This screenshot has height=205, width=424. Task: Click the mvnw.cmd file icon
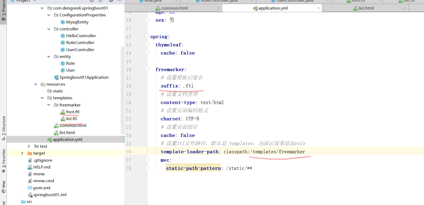coord(30,181)
